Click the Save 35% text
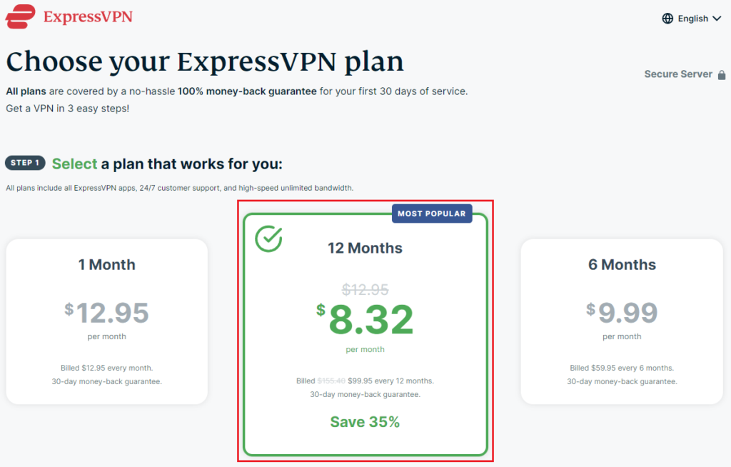 point(365,421)
